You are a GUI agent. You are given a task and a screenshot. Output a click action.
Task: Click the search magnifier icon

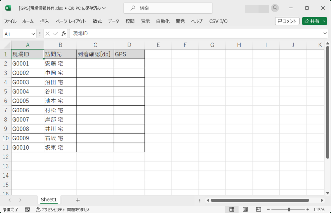click(133, 8)
